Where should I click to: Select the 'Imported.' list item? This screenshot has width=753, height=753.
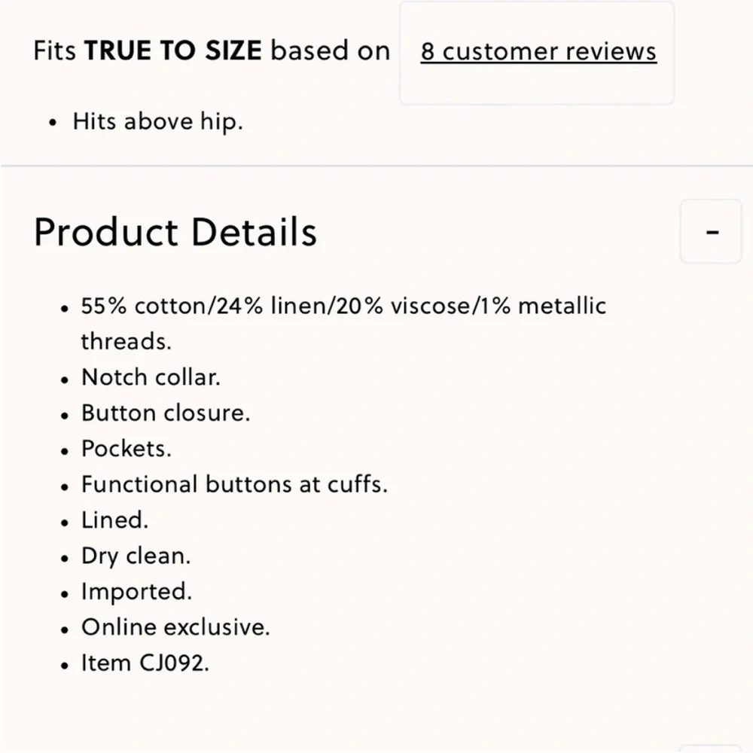click(137, 592)
